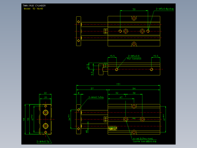
Task: Click the '57' dimension text
Action: pos(92,88)
